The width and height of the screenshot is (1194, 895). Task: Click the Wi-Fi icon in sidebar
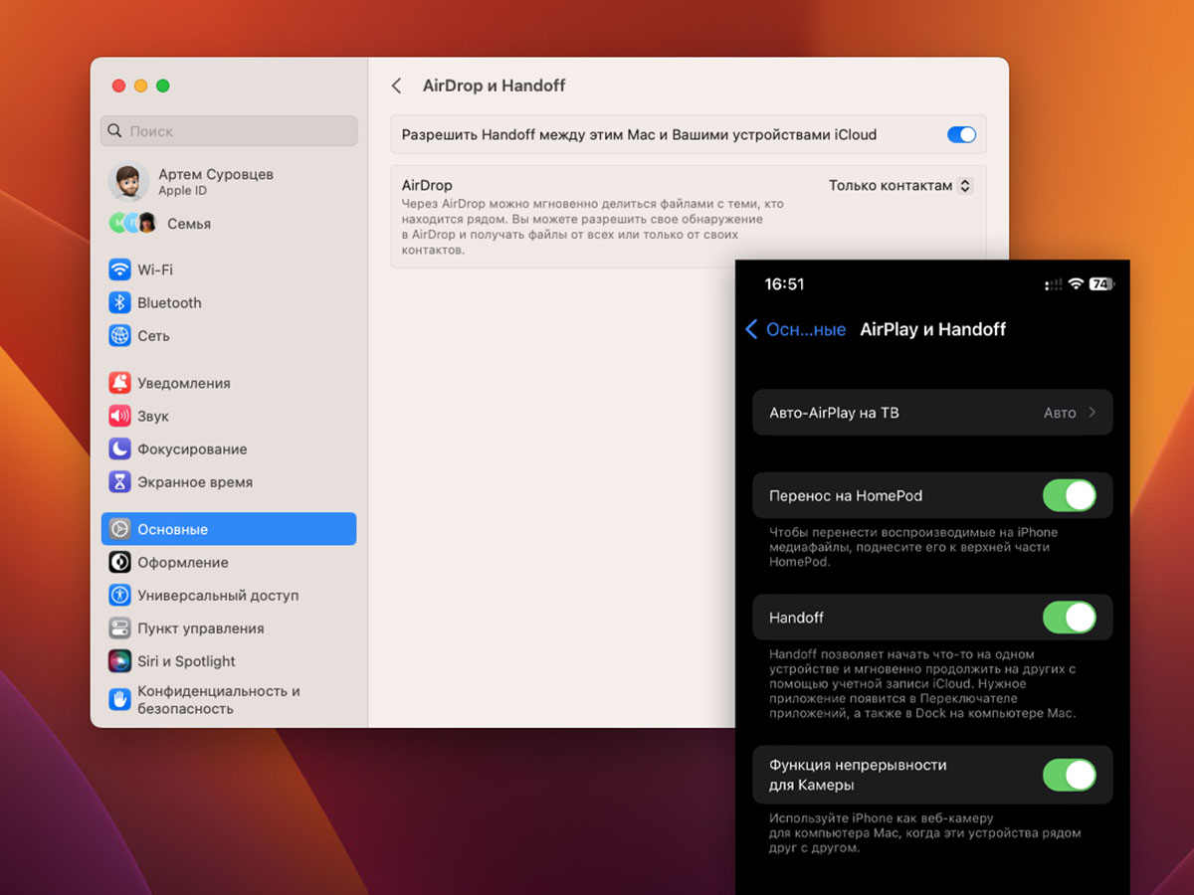[119, 269]
